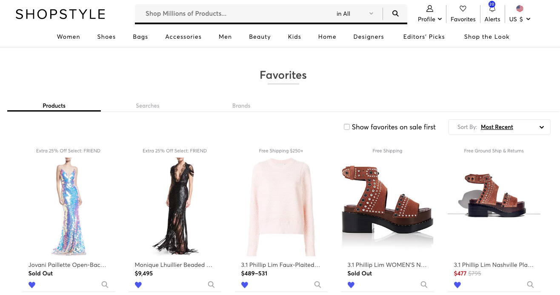Unfavorite the 3.1 Phillip Lim Nashville heart

457,285
